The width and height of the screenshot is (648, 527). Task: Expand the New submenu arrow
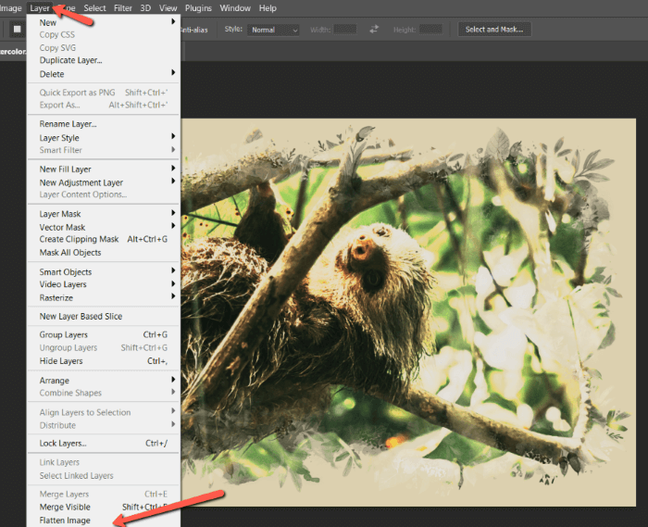click(x=173, y=22)
